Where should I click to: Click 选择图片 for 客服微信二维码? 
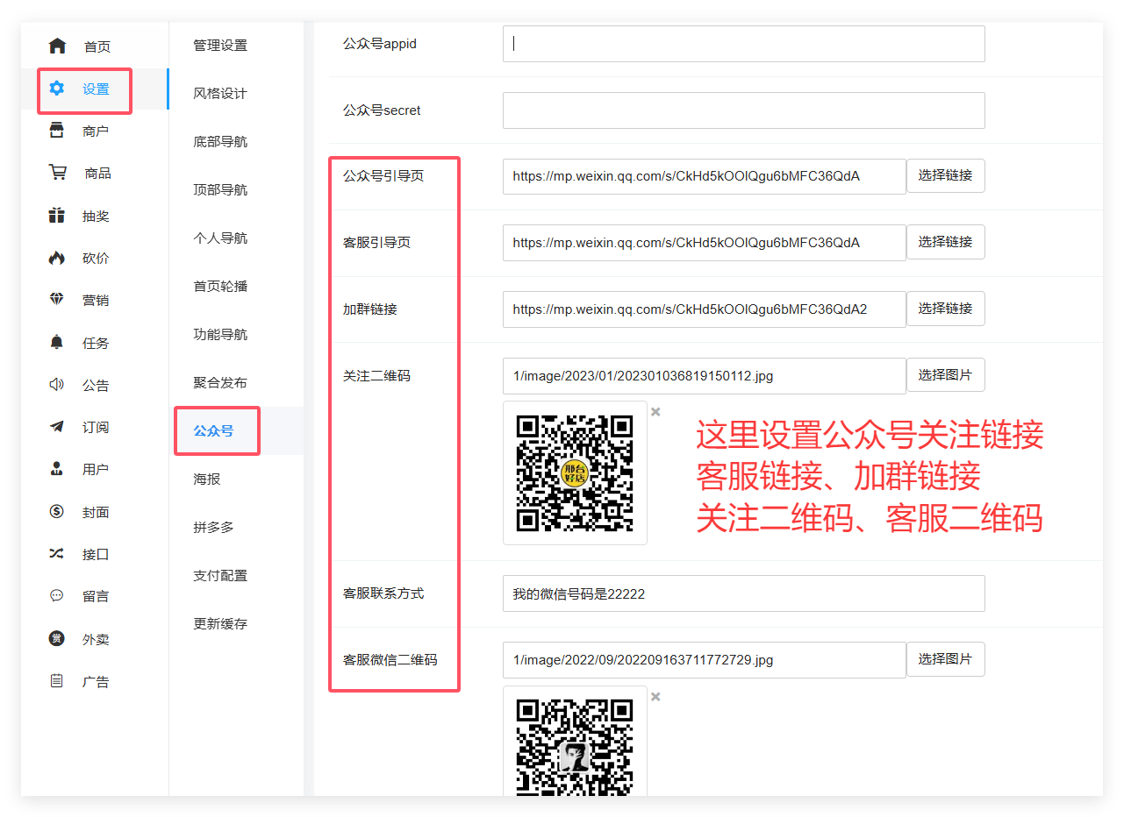pos(945,659)
